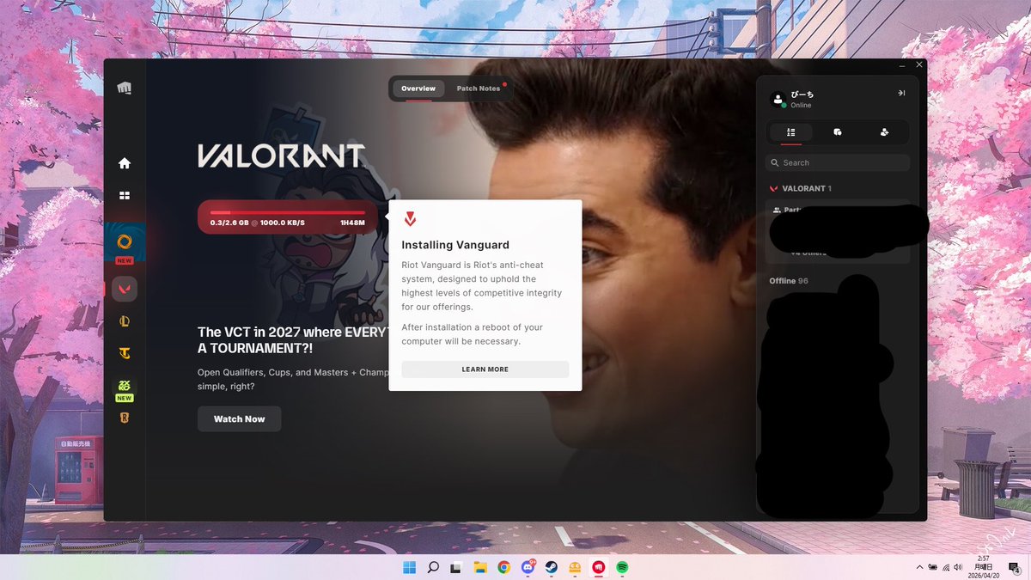The height and width of the screenshot is (580, 1031).
Task: Click the Wi-Fi network tray icon
Action: click(x=946, y=567)
